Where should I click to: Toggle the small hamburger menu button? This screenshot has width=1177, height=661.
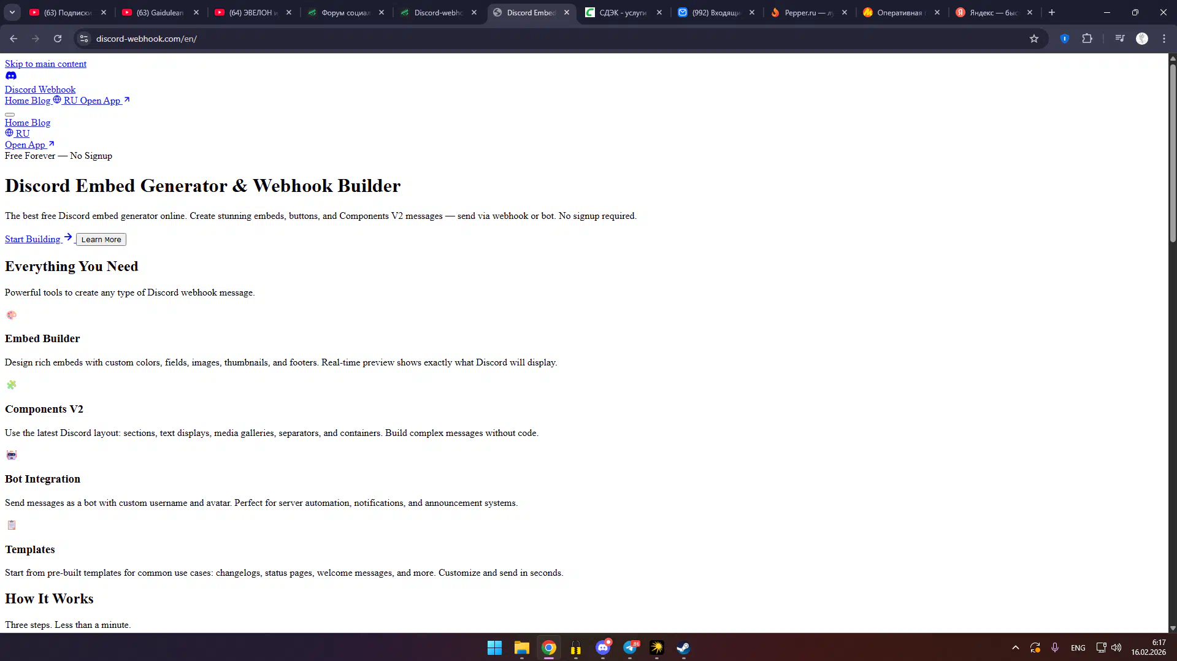coord(10,114)
